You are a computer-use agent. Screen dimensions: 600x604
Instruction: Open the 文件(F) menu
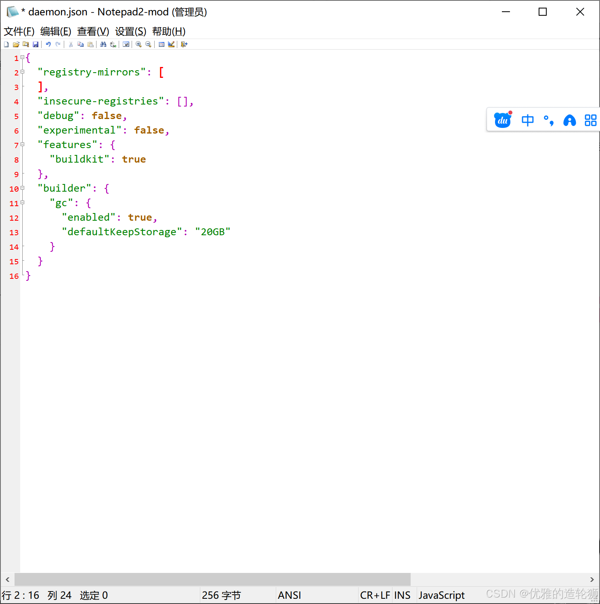tap(19, 31)
